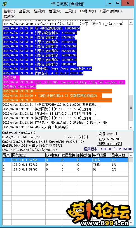Click log line 游戏网关[2] 已打开

[49, 118]
